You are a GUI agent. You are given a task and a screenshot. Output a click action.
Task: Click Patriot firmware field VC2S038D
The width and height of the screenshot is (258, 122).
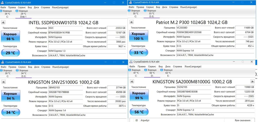(193, 28)
